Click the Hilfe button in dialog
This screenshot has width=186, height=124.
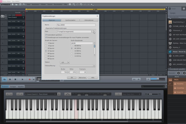pos(93,78)
